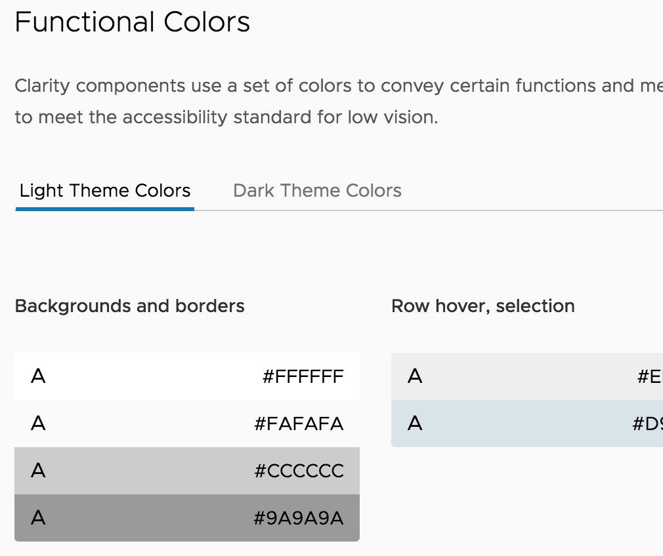Click the #CCCCCC hex code label

tap(298, 471)
